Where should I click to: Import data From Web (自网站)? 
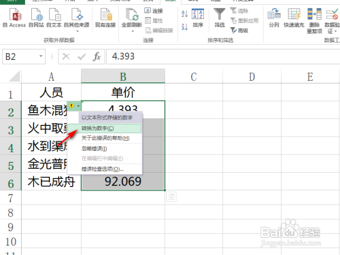click(36, 18)
